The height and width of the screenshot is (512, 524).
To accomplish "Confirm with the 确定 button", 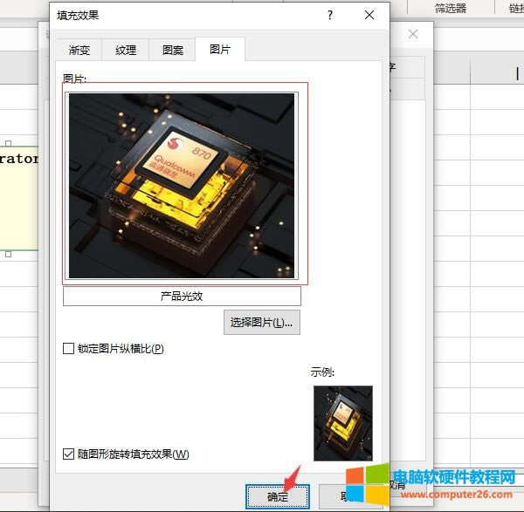I will coord(277,496).
